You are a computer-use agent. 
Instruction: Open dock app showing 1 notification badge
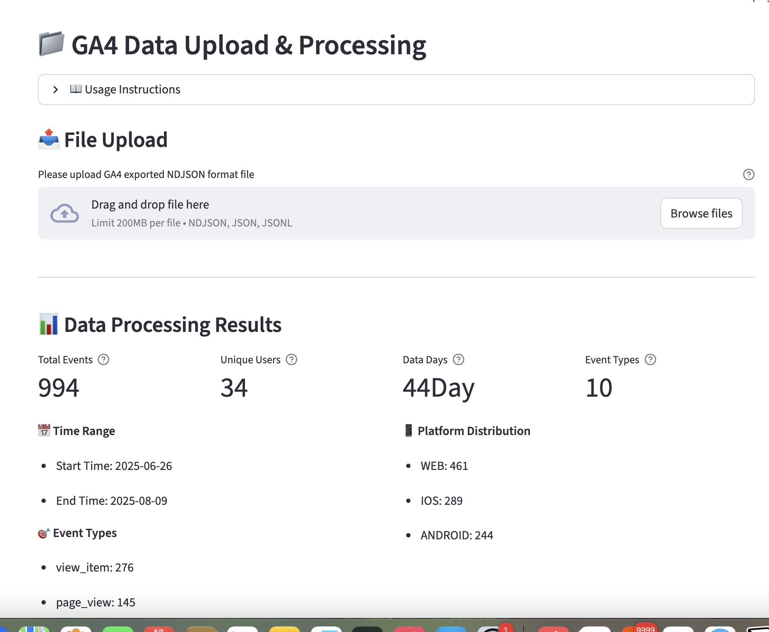492,629
